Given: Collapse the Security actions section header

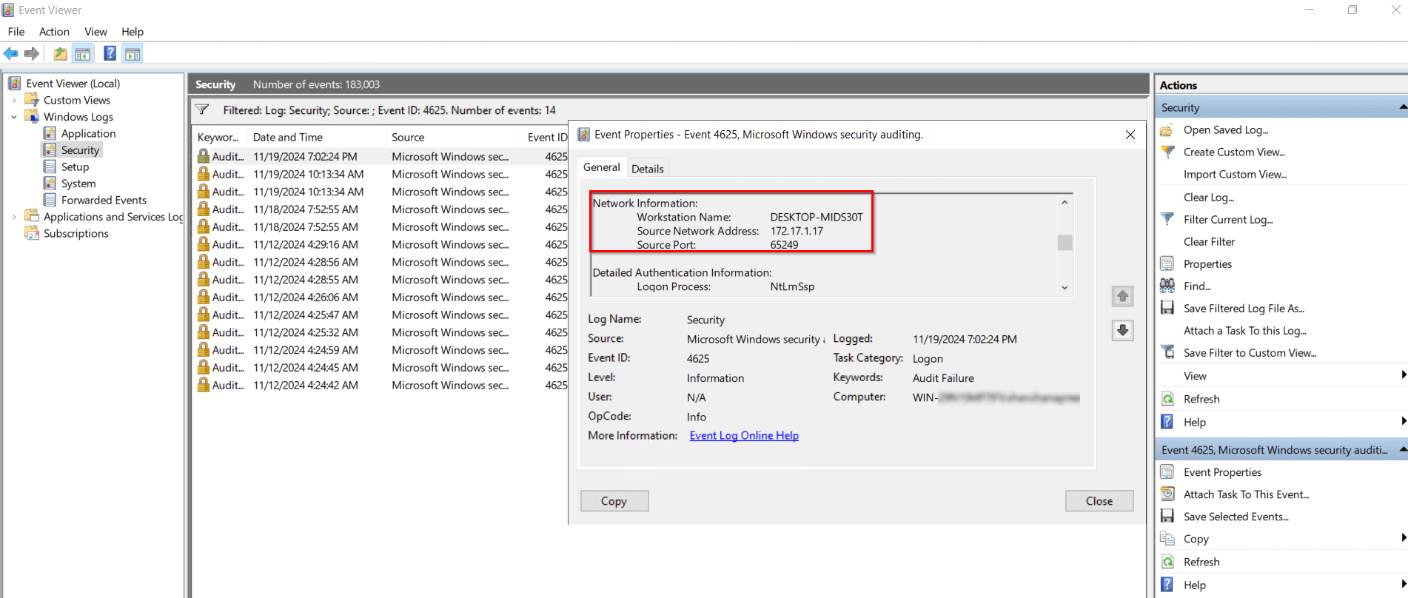Looking at the screenshot, I should (1402, 107).
